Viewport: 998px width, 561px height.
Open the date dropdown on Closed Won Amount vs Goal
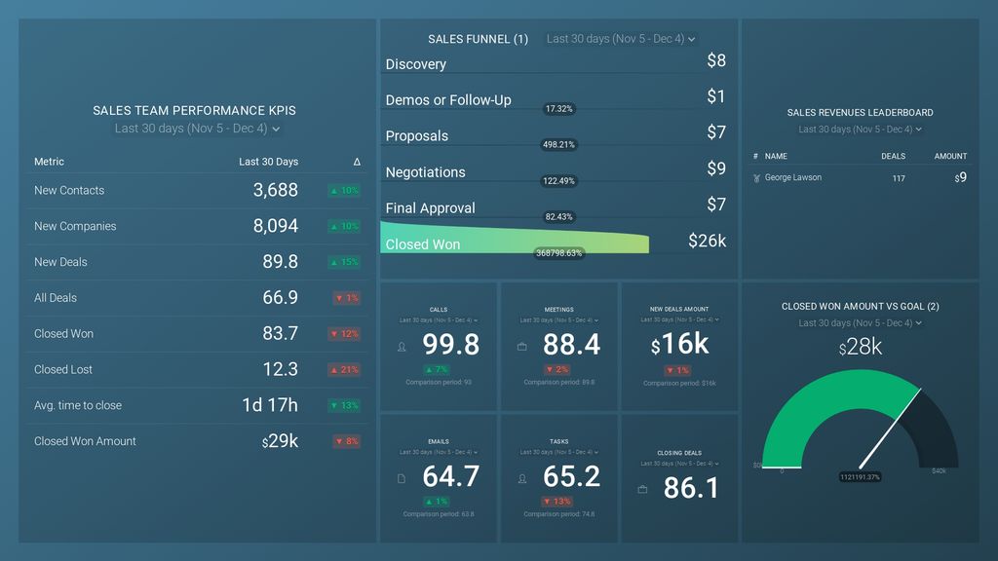tap(860, 322)
